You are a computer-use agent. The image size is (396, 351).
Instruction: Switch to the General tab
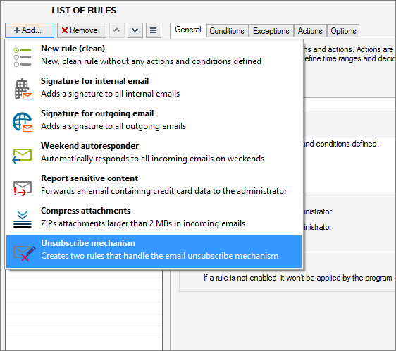tap(188, 30)
